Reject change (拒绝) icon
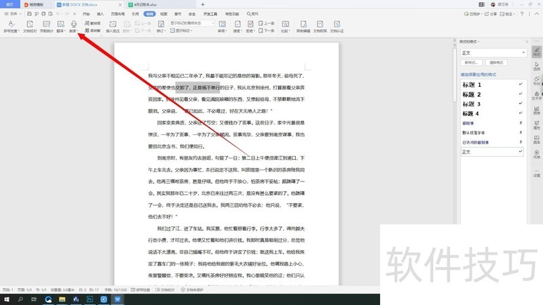Viewport: 543px width, 305px height. pos(250,24)
